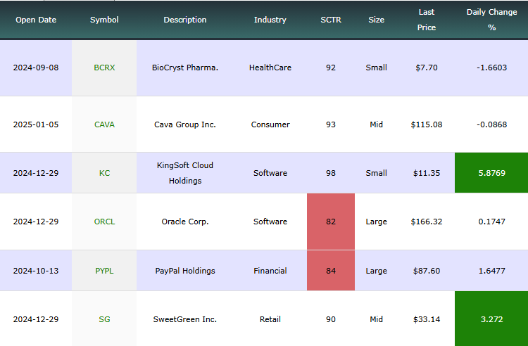Image resolution: width=528 pixels, height=346 pixels.
Task: Open the BCRX symbol link
Action: pos(104,68)
